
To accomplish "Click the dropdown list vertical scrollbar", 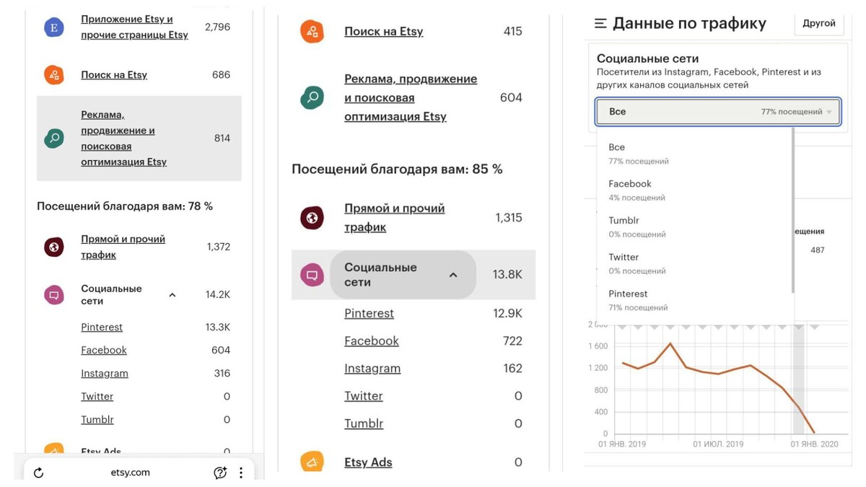I will (x=792, y=209).
